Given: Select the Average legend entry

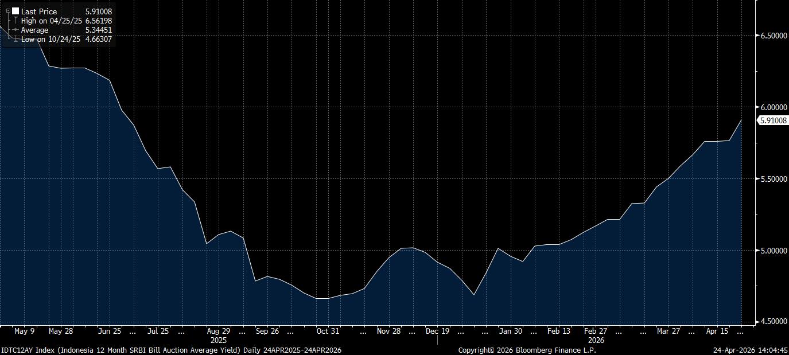Looking at the screenshot, I should coord(36,30).
